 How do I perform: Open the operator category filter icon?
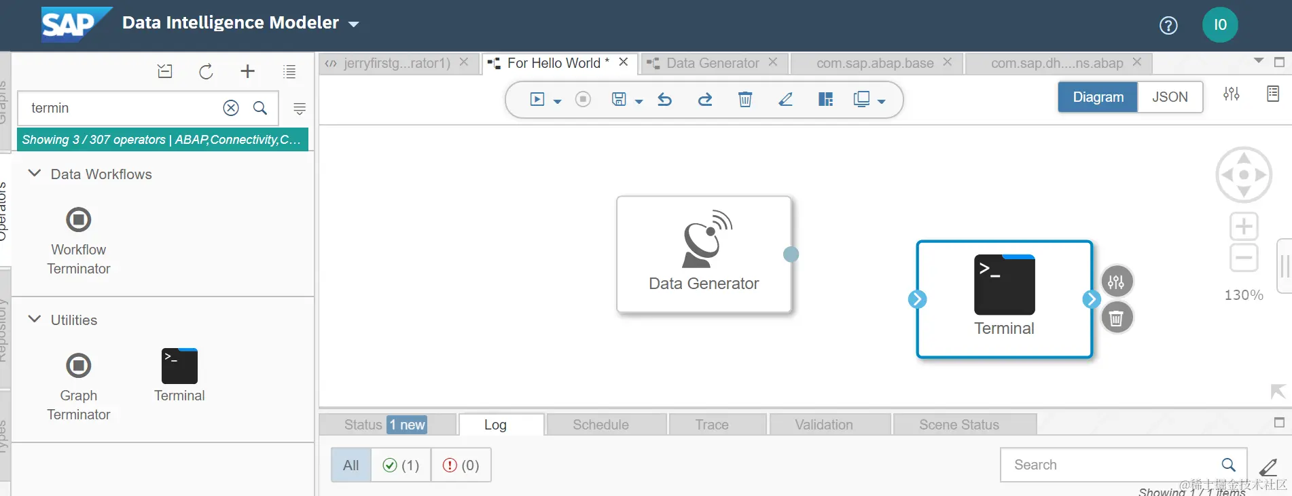click(300, 109)
